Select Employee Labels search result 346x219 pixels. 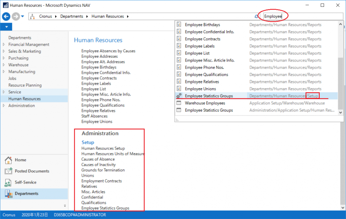(x=256, y=46)
